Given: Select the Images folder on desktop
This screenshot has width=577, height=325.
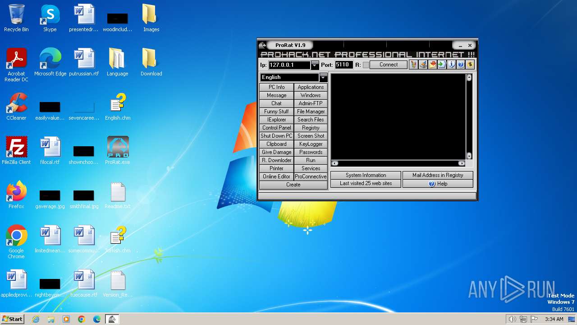Looking at the screenshot, I should click(x=151, y=18).
